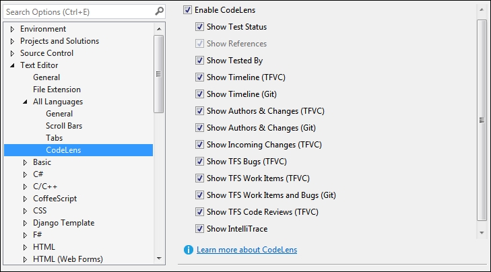
Task: Select Scroll Bars under All Languages
Action: point(64,126)
